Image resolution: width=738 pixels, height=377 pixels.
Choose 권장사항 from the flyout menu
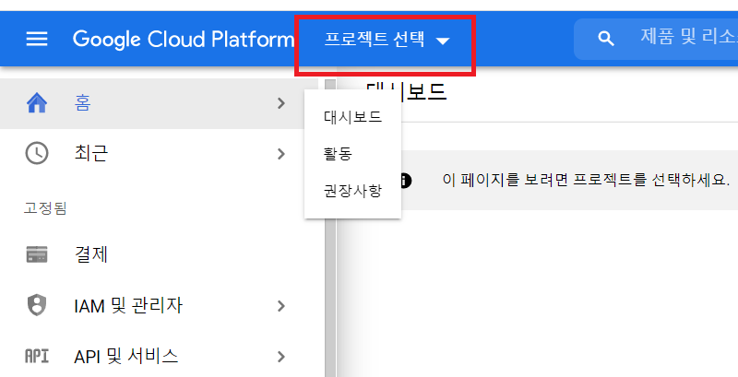pos(352,191)
